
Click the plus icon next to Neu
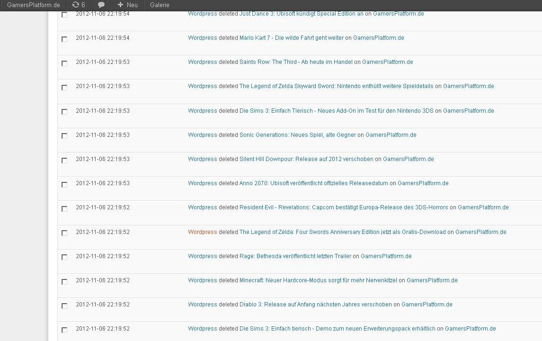click(x=120, y=5)
